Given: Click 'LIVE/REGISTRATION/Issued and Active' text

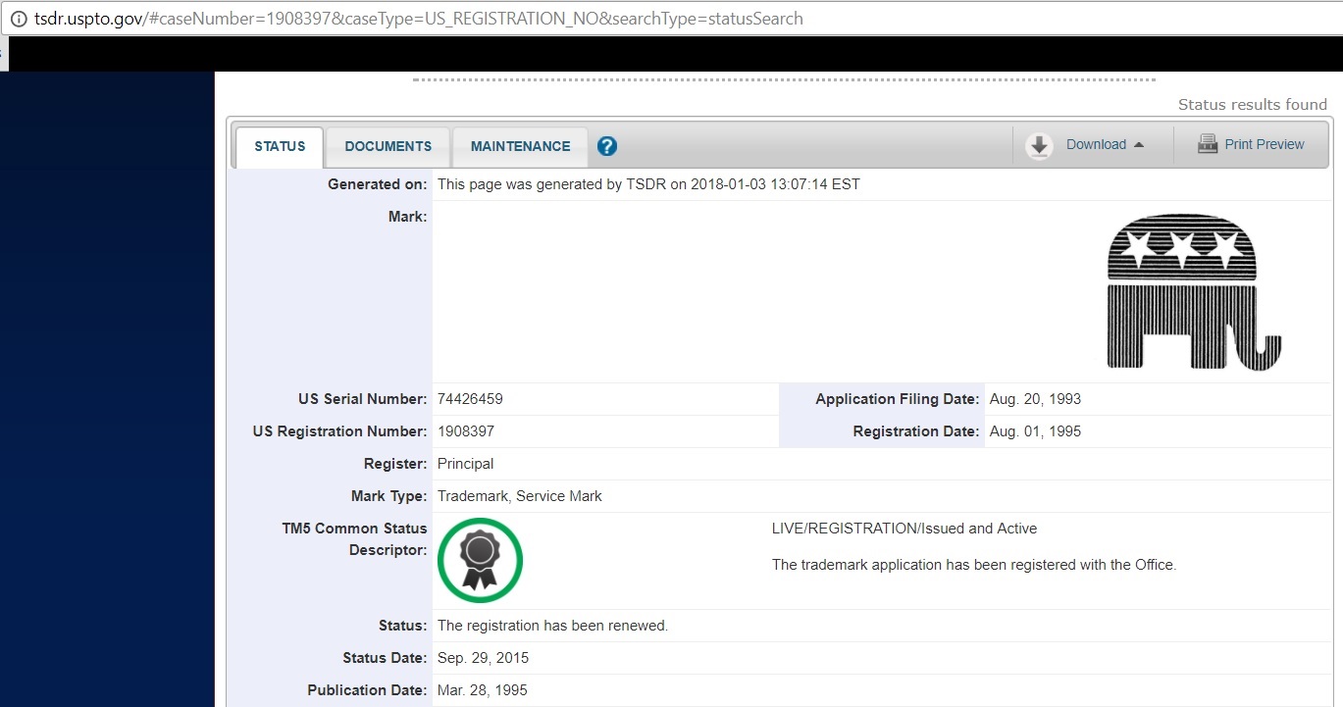Looking at the screenshot, I should coord(904,529).
